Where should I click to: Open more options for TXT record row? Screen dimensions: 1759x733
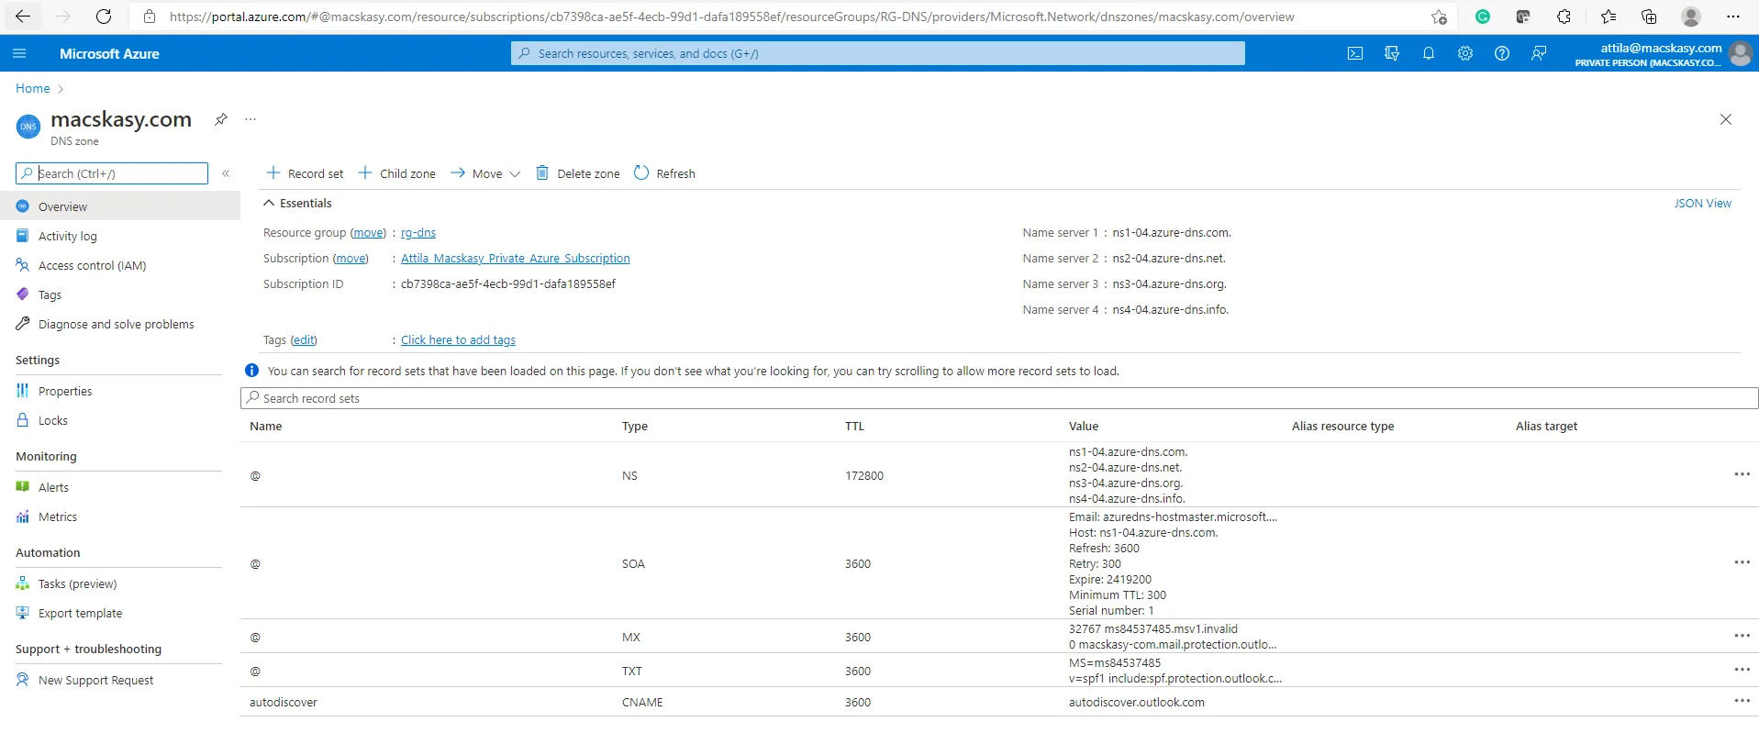[x=1742, y=670]
